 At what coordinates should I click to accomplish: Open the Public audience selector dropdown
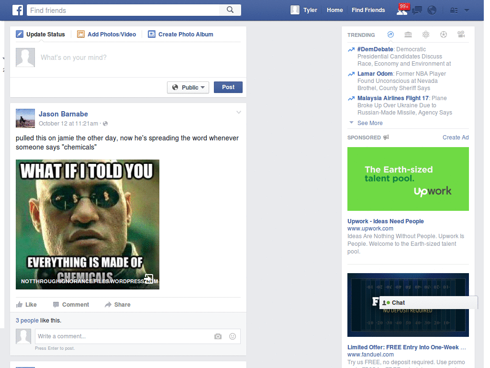[188, 87]
